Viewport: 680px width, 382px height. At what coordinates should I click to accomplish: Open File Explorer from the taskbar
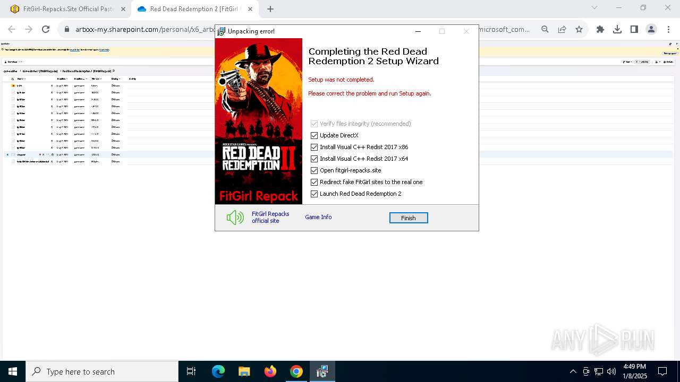pos(244,371)
